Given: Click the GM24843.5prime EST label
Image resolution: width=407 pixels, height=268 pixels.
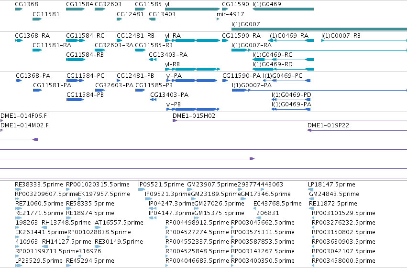Looking at the screenshot, I should coord(334,194).
